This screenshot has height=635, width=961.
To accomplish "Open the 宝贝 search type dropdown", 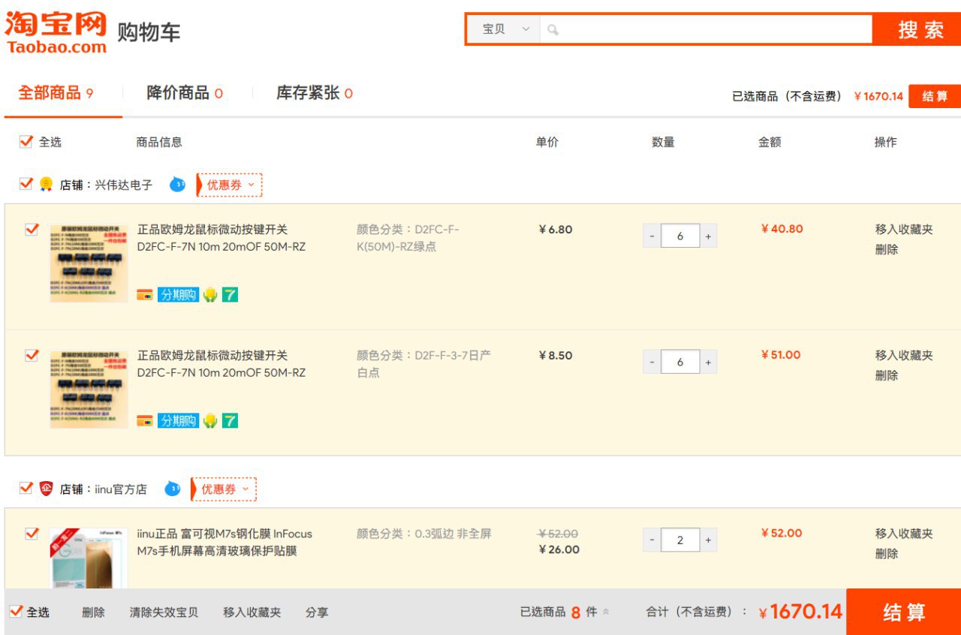I will tap(505, 29).
